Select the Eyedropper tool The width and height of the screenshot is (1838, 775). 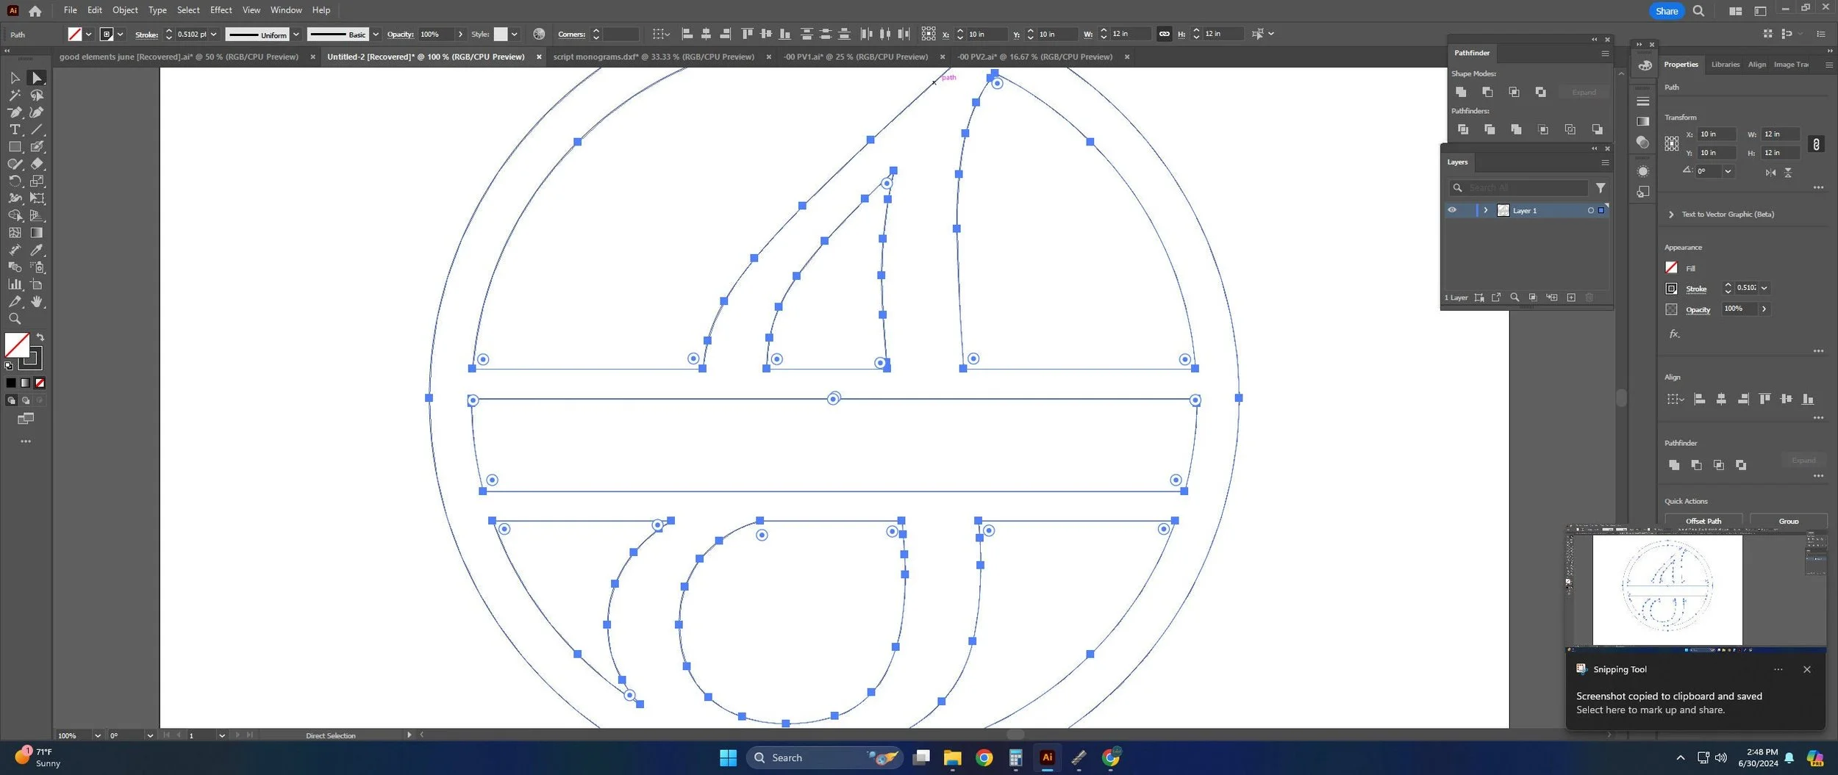pos(37,250)
